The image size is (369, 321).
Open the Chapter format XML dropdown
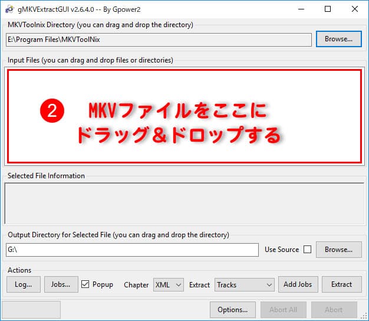coord(169,284)
